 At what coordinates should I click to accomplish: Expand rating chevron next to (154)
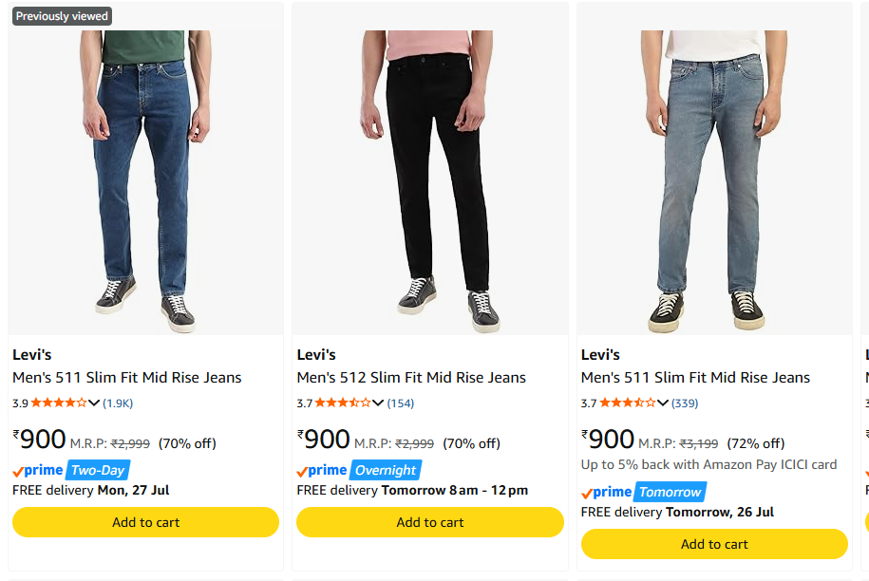click(x=378, y=403)
